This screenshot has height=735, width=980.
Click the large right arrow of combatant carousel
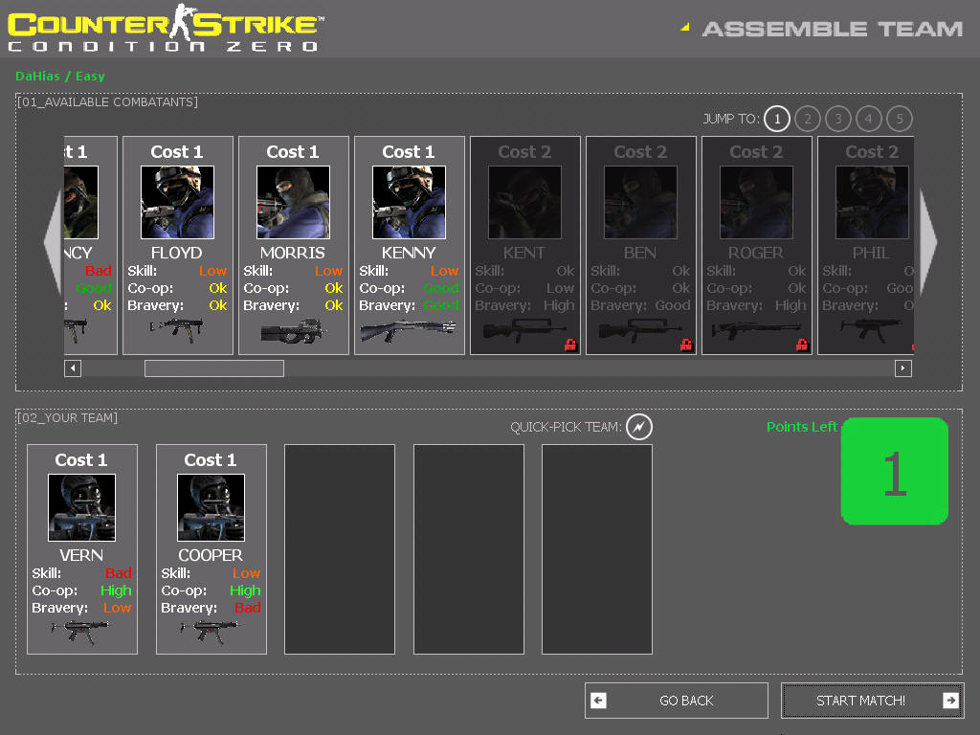pos(928,242)
